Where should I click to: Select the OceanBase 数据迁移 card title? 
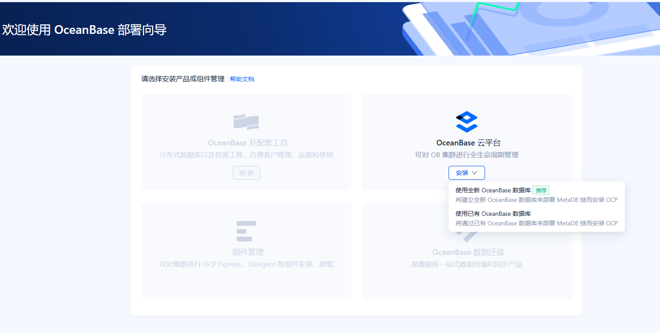[x=468, y=252]
